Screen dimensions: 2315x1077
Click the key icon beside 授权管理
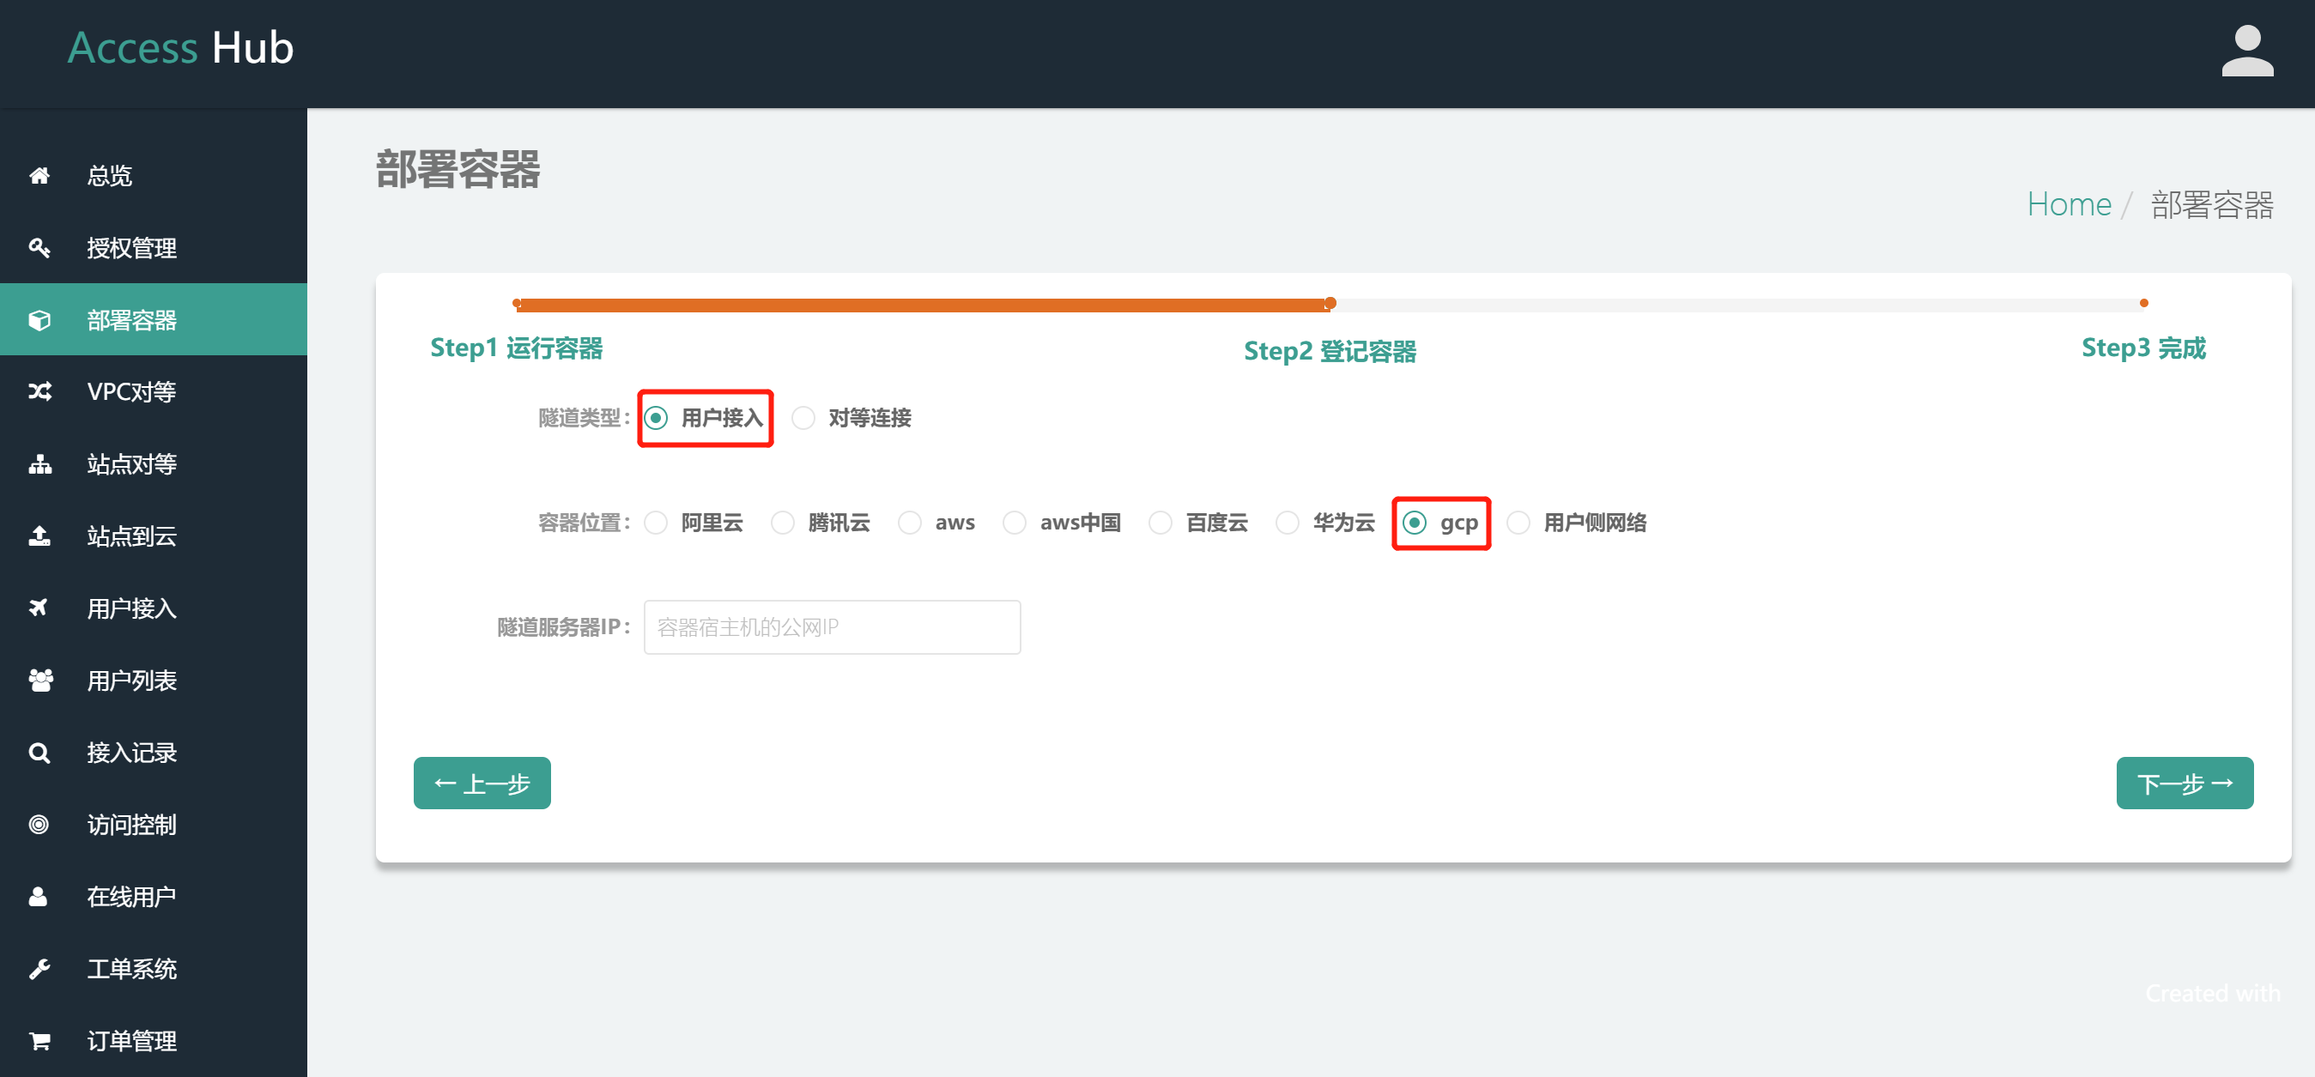coord(39,247)
